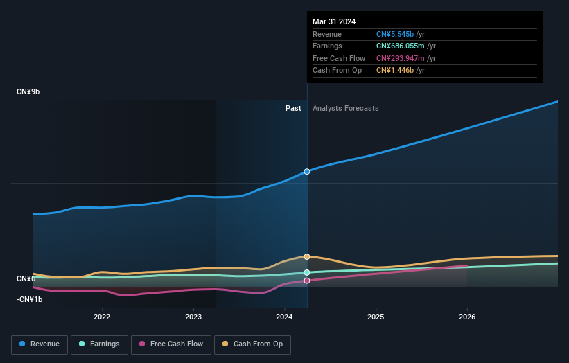Image resolution: width=569 pixels, height=363 pixels.
Task: Toggle the Cash From Op legend button
Action: click(252, 344)
